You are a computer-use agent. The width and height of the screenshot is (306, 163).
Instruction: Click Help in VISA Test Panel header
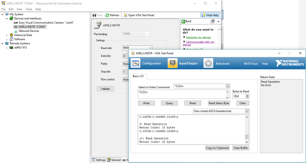point(265,64)
